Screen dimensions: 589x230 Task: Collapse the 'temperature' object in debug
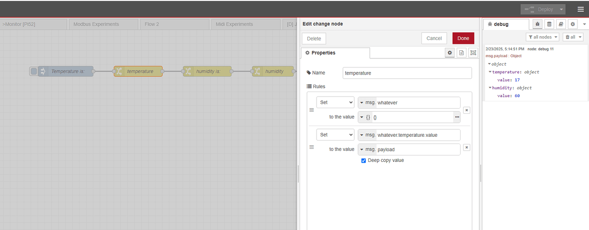[x=490, y=72]
